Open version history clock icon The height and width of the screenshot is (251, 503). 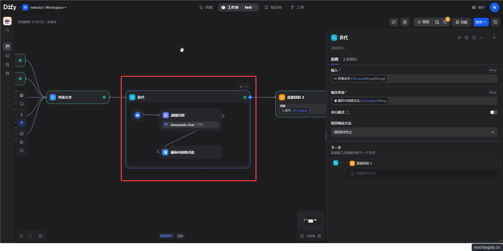click(x=495, y=22)
